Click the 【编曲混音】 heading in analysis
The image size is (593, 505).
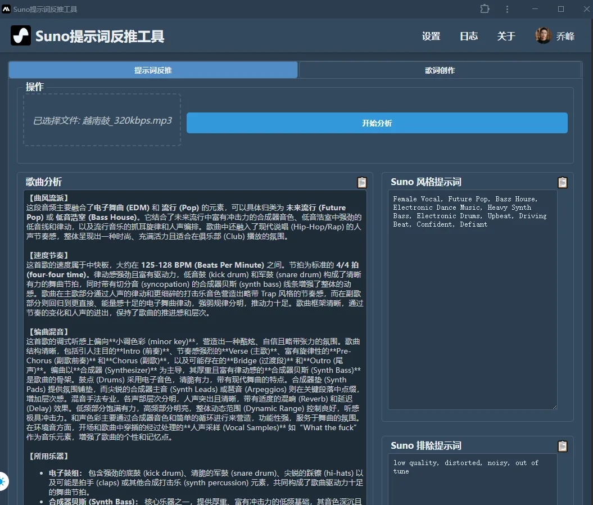pos(48,332)
